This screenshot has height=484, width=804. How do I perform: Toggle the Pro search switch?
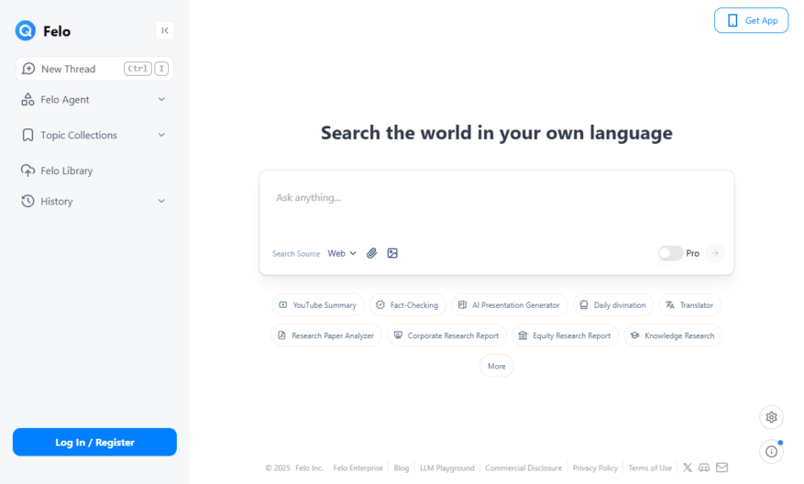[671, 253]
